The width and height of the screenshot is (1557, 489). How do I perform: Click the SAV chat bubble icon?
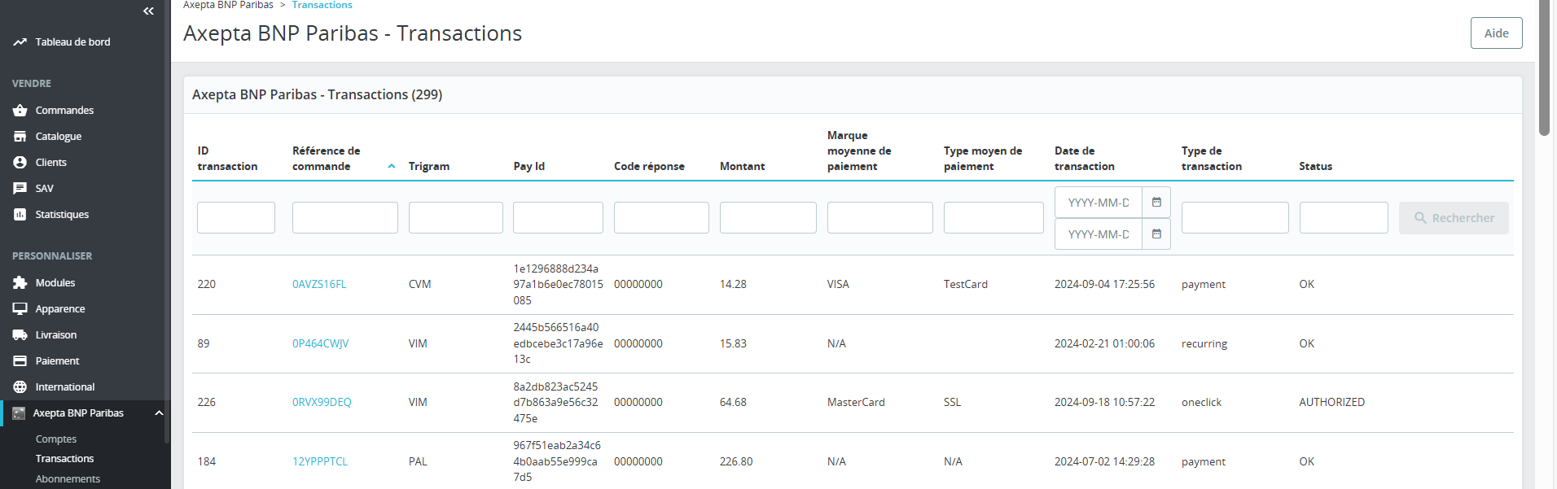click(x=20, y=188)
